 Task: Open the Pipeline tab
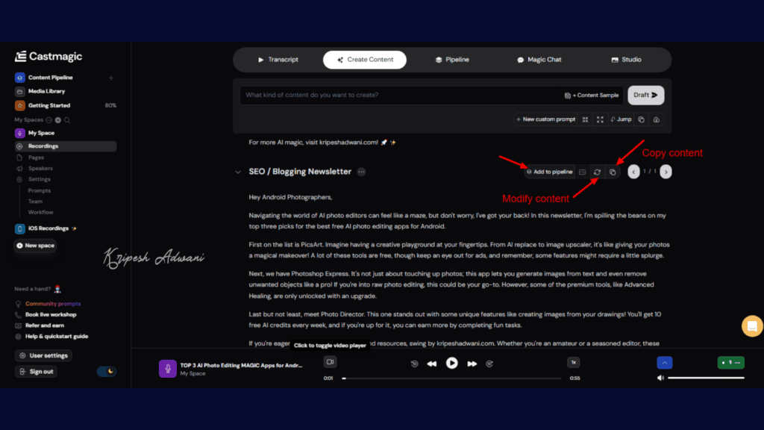[452, 59]
